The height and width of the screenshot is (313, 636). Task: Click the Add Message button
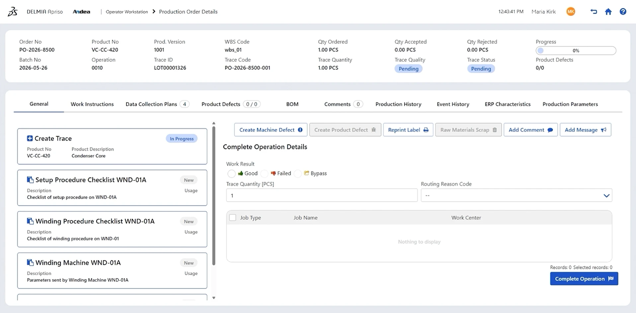coord(585,130)
